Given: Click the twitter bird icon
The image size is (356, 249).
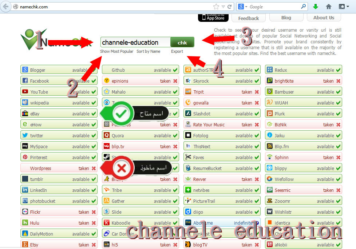Looking at the screenshot, I should click(25, 135).
